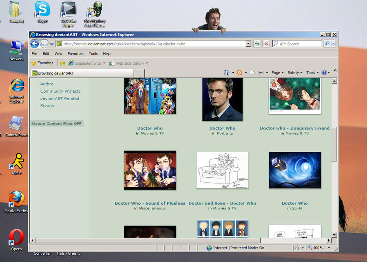Select the AIM 6 desktop icon
The width and height of the screenshot is (367, 262).
pyautogui.click(x=16, y=164)
